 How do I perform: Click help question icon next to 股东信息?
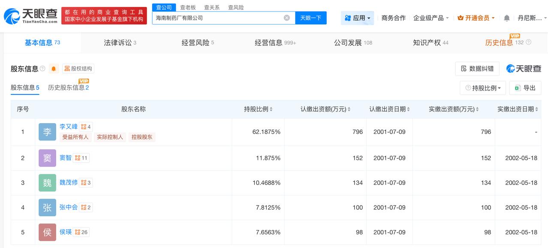42,69
